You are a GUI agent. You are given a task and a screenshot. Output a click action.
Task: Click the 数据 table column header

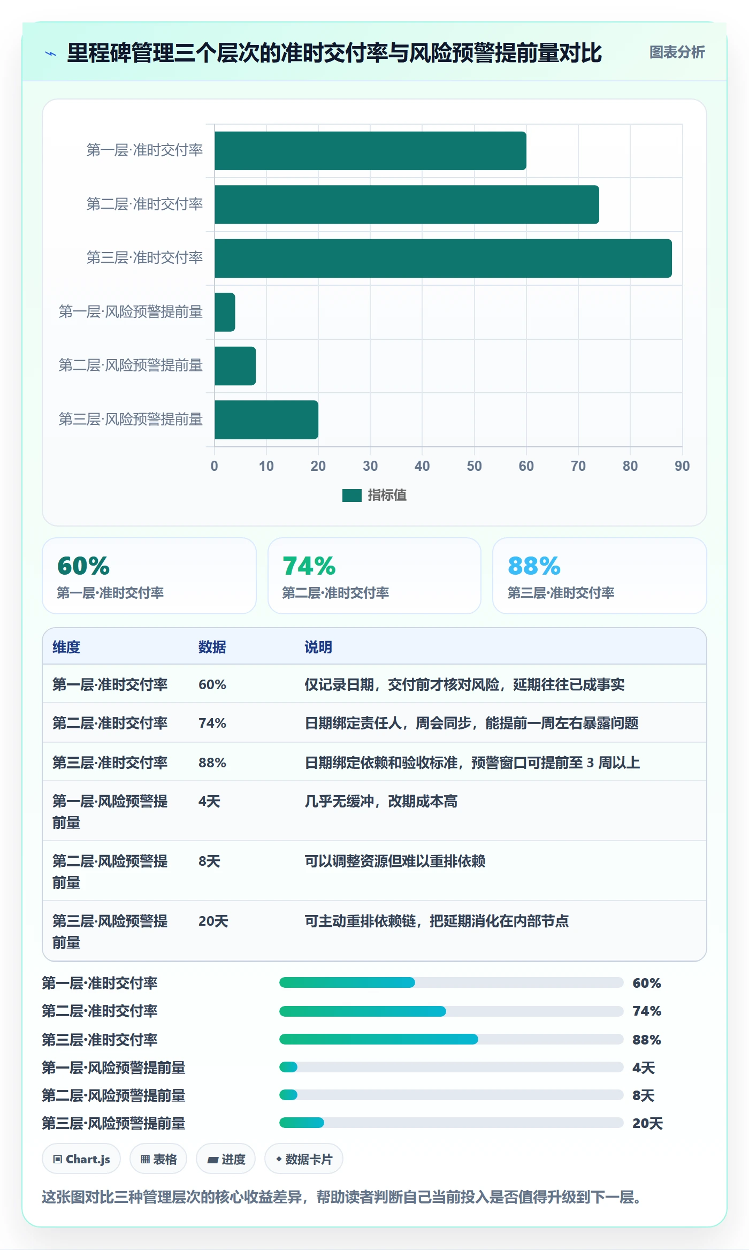[212, 647]
